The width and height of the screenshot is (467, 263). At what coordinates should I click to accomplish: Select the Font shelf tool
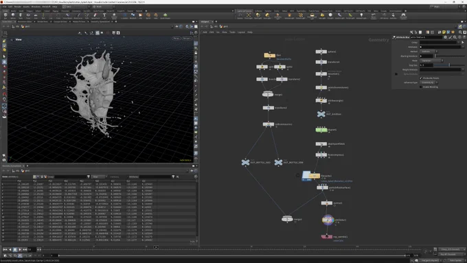pyautogui.click(x=104, y=16)
